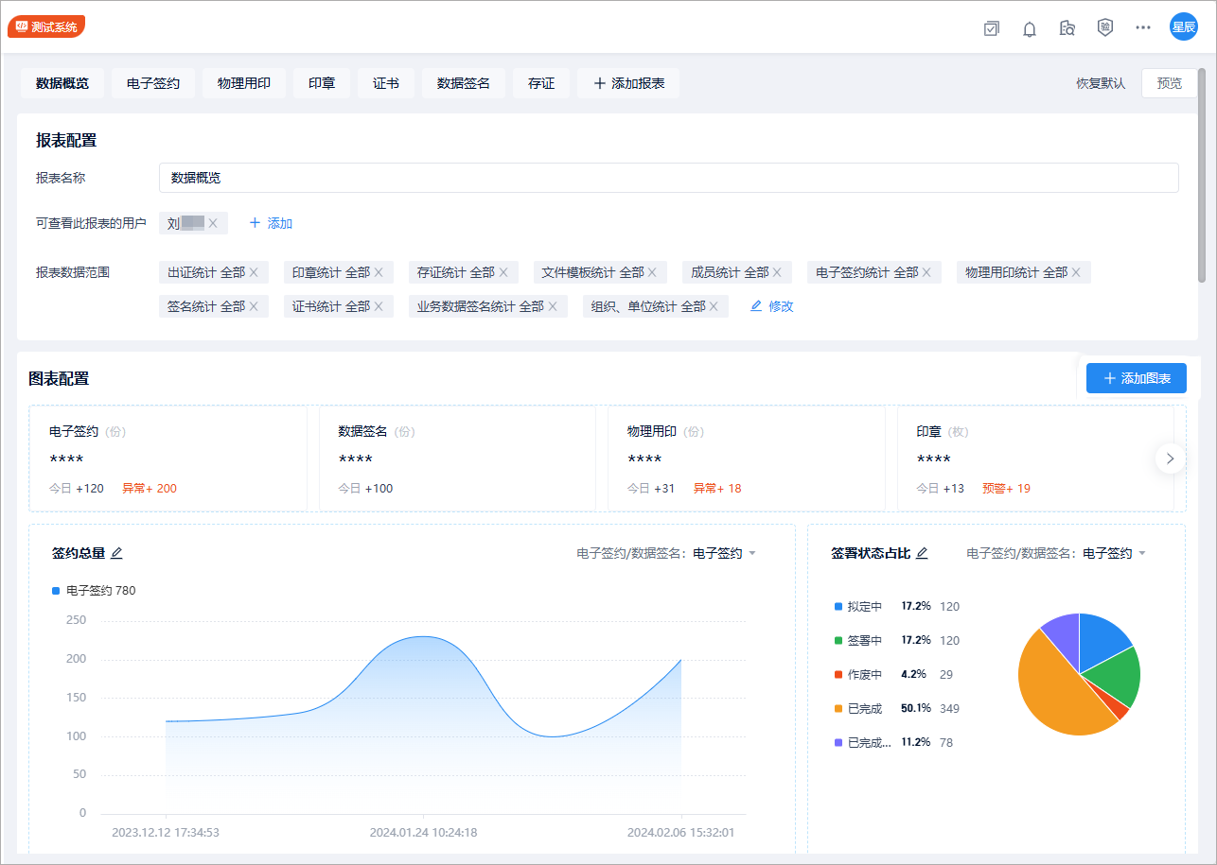Image resolution: width=1217 pixels, height=865 pixels.
Task: Remove the 出证统计 全部 tag
Action: tap(254, 272)
